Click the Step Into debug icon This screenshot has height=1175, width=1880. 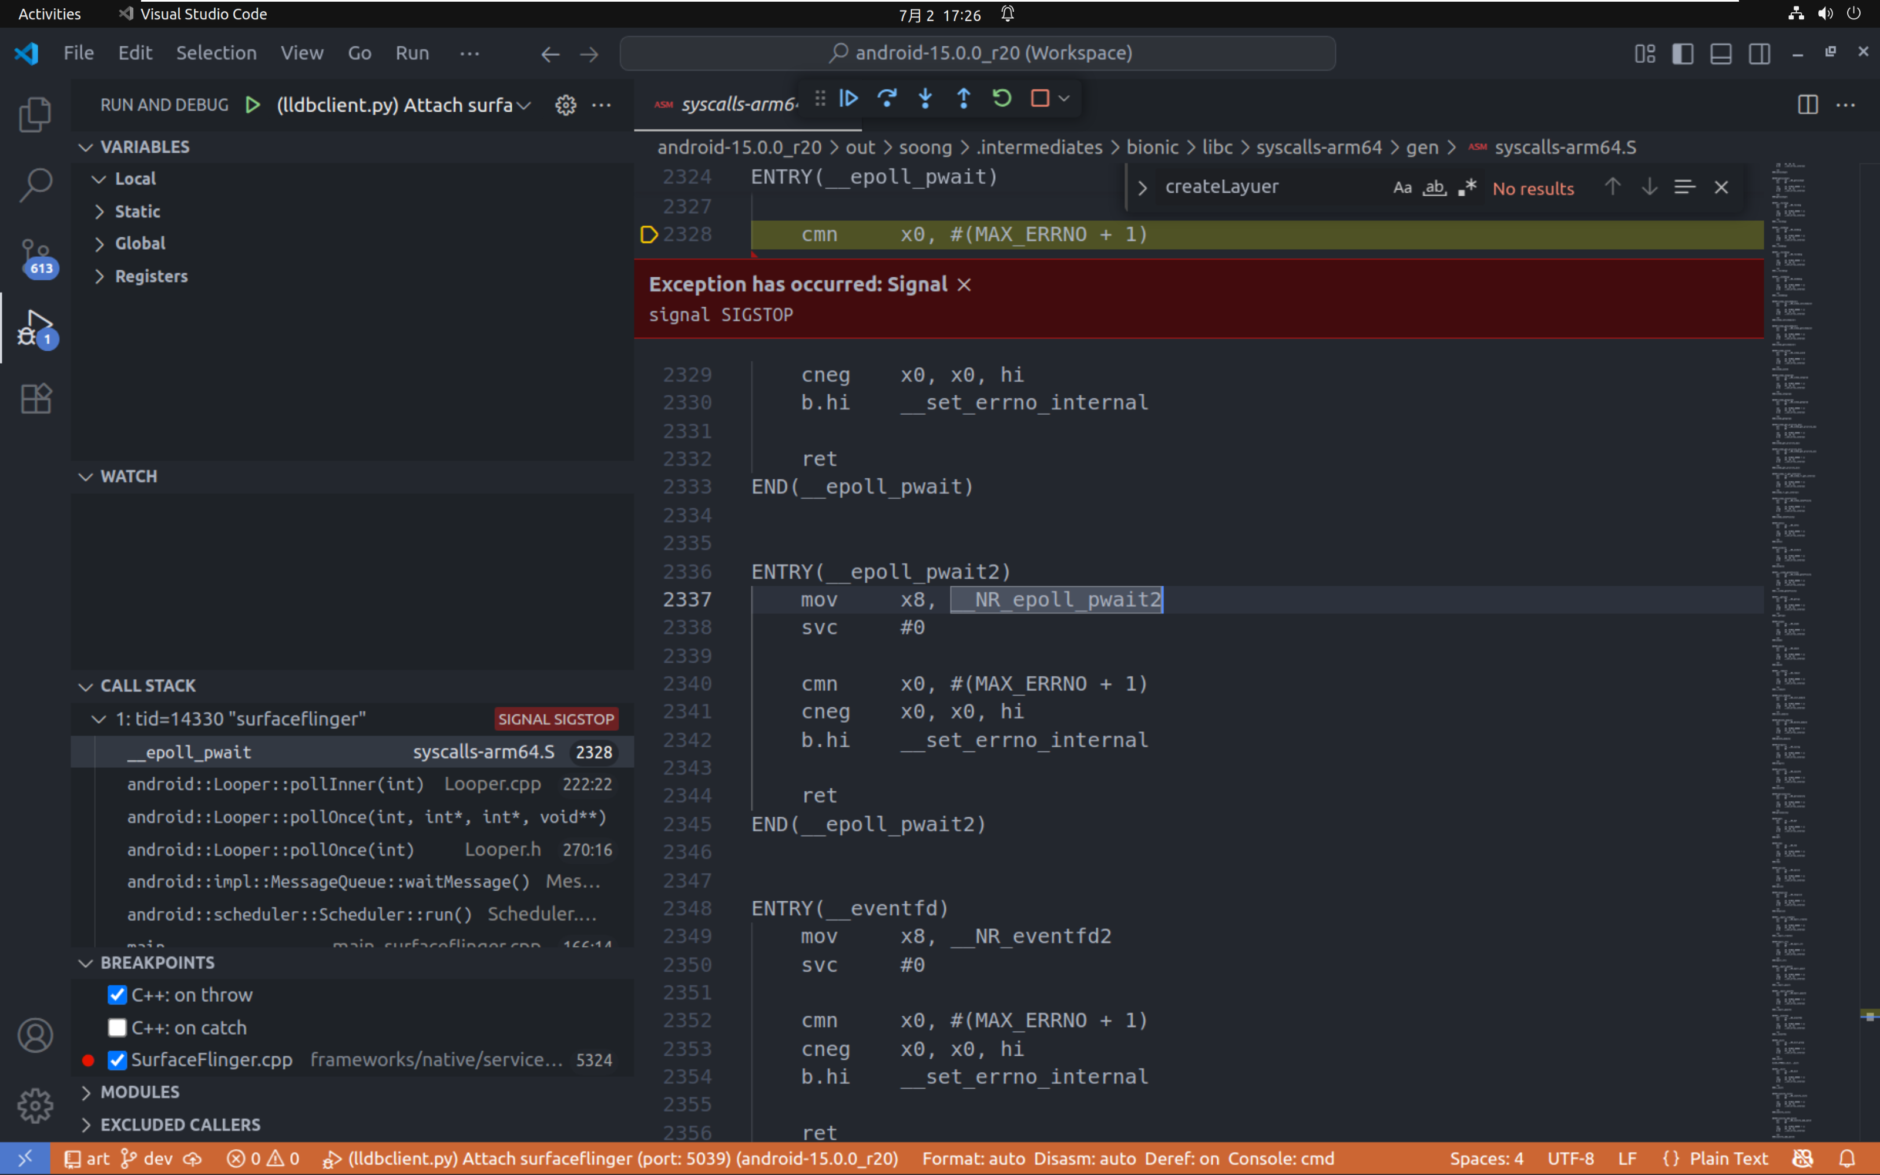tap(925, 99)
